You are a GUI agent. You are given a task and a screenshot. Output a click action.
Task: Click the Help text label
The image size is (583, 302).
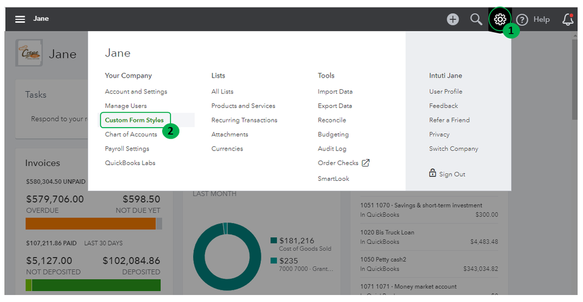(542, 19)
